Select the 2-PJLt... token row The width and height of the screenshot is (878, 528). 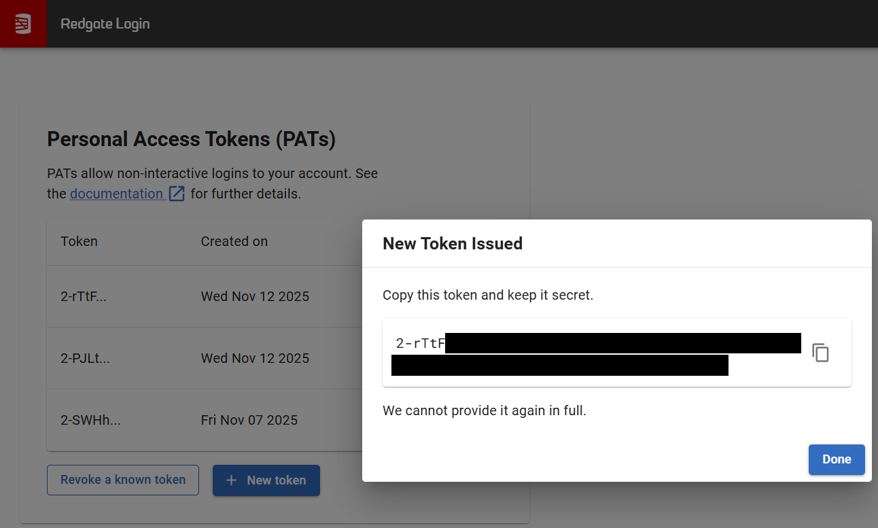point(85,358)
